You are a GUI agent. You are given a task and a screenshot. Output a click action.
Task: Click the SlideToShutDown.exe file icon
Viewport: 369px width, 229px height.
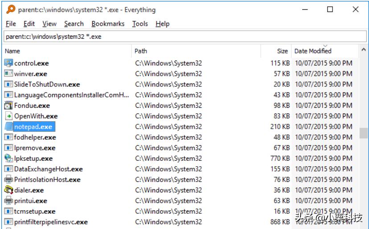(8, 84)
